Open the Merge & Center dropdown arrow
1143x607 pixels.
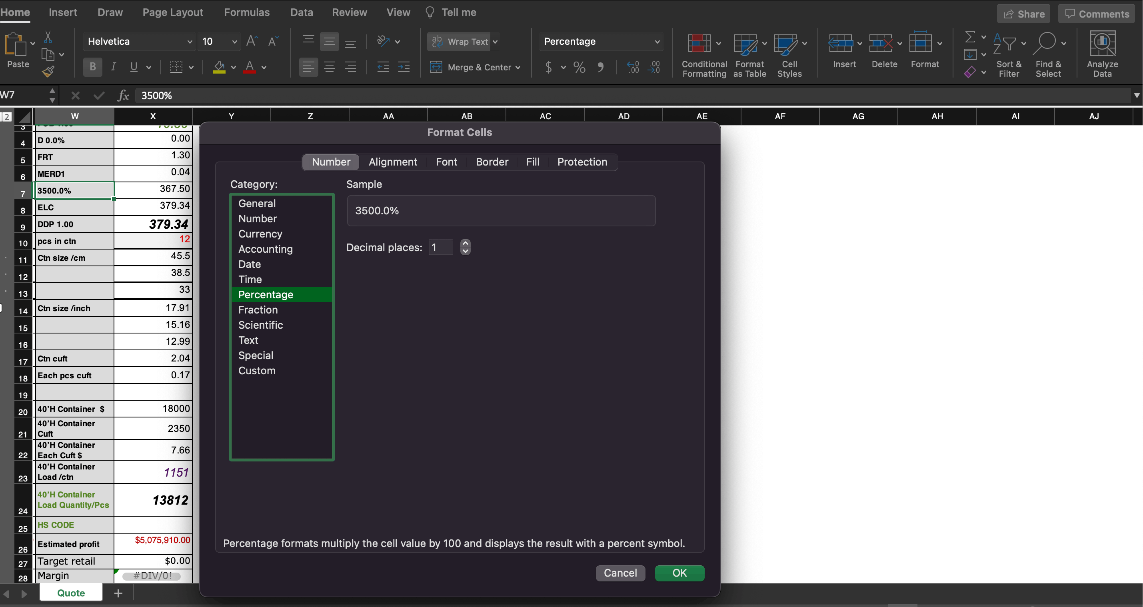518,68
